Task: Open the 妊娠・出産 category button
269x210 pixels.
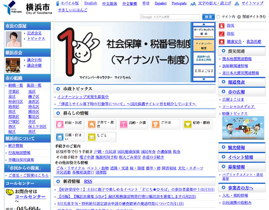Action: [69, 124]
